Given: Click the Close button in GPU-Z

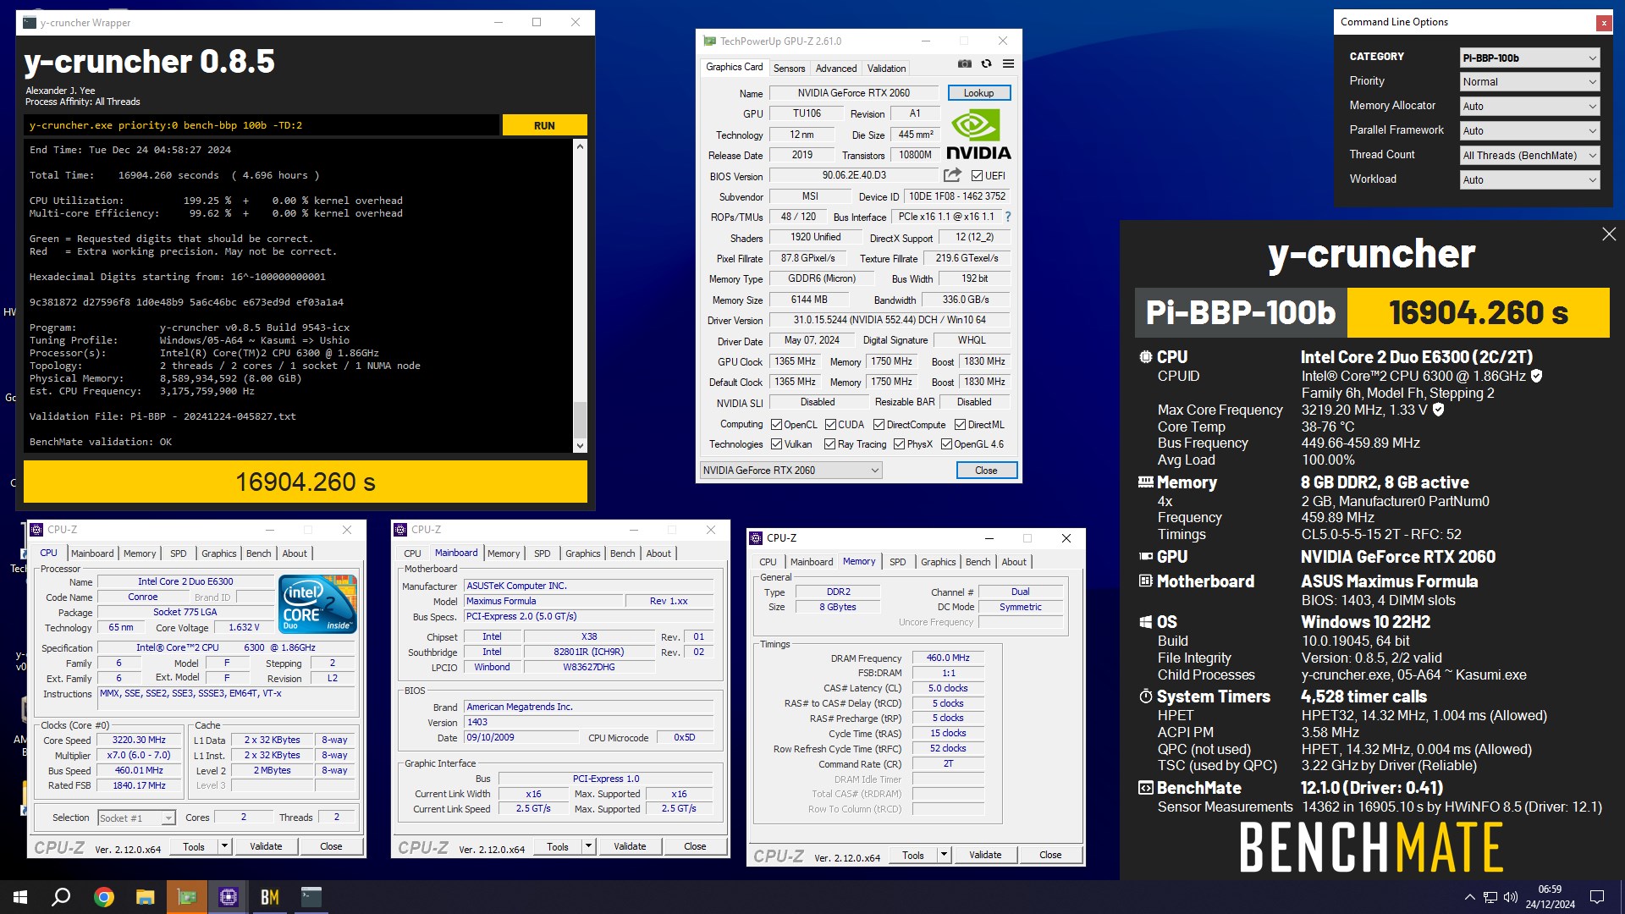Looking at the screenshot, I should click(x=986, y=471).
